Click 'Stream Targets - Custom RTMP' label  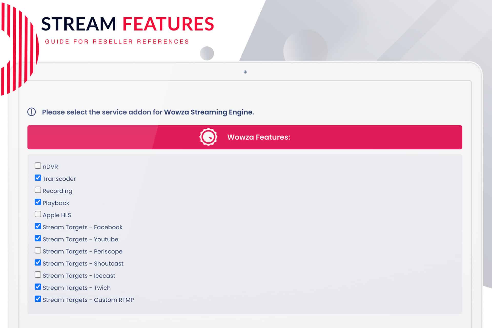coord(88,300)
